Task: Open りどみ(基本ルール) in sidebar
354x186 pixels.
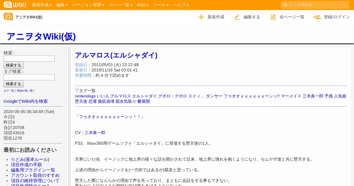Action: tap(30, 159)
